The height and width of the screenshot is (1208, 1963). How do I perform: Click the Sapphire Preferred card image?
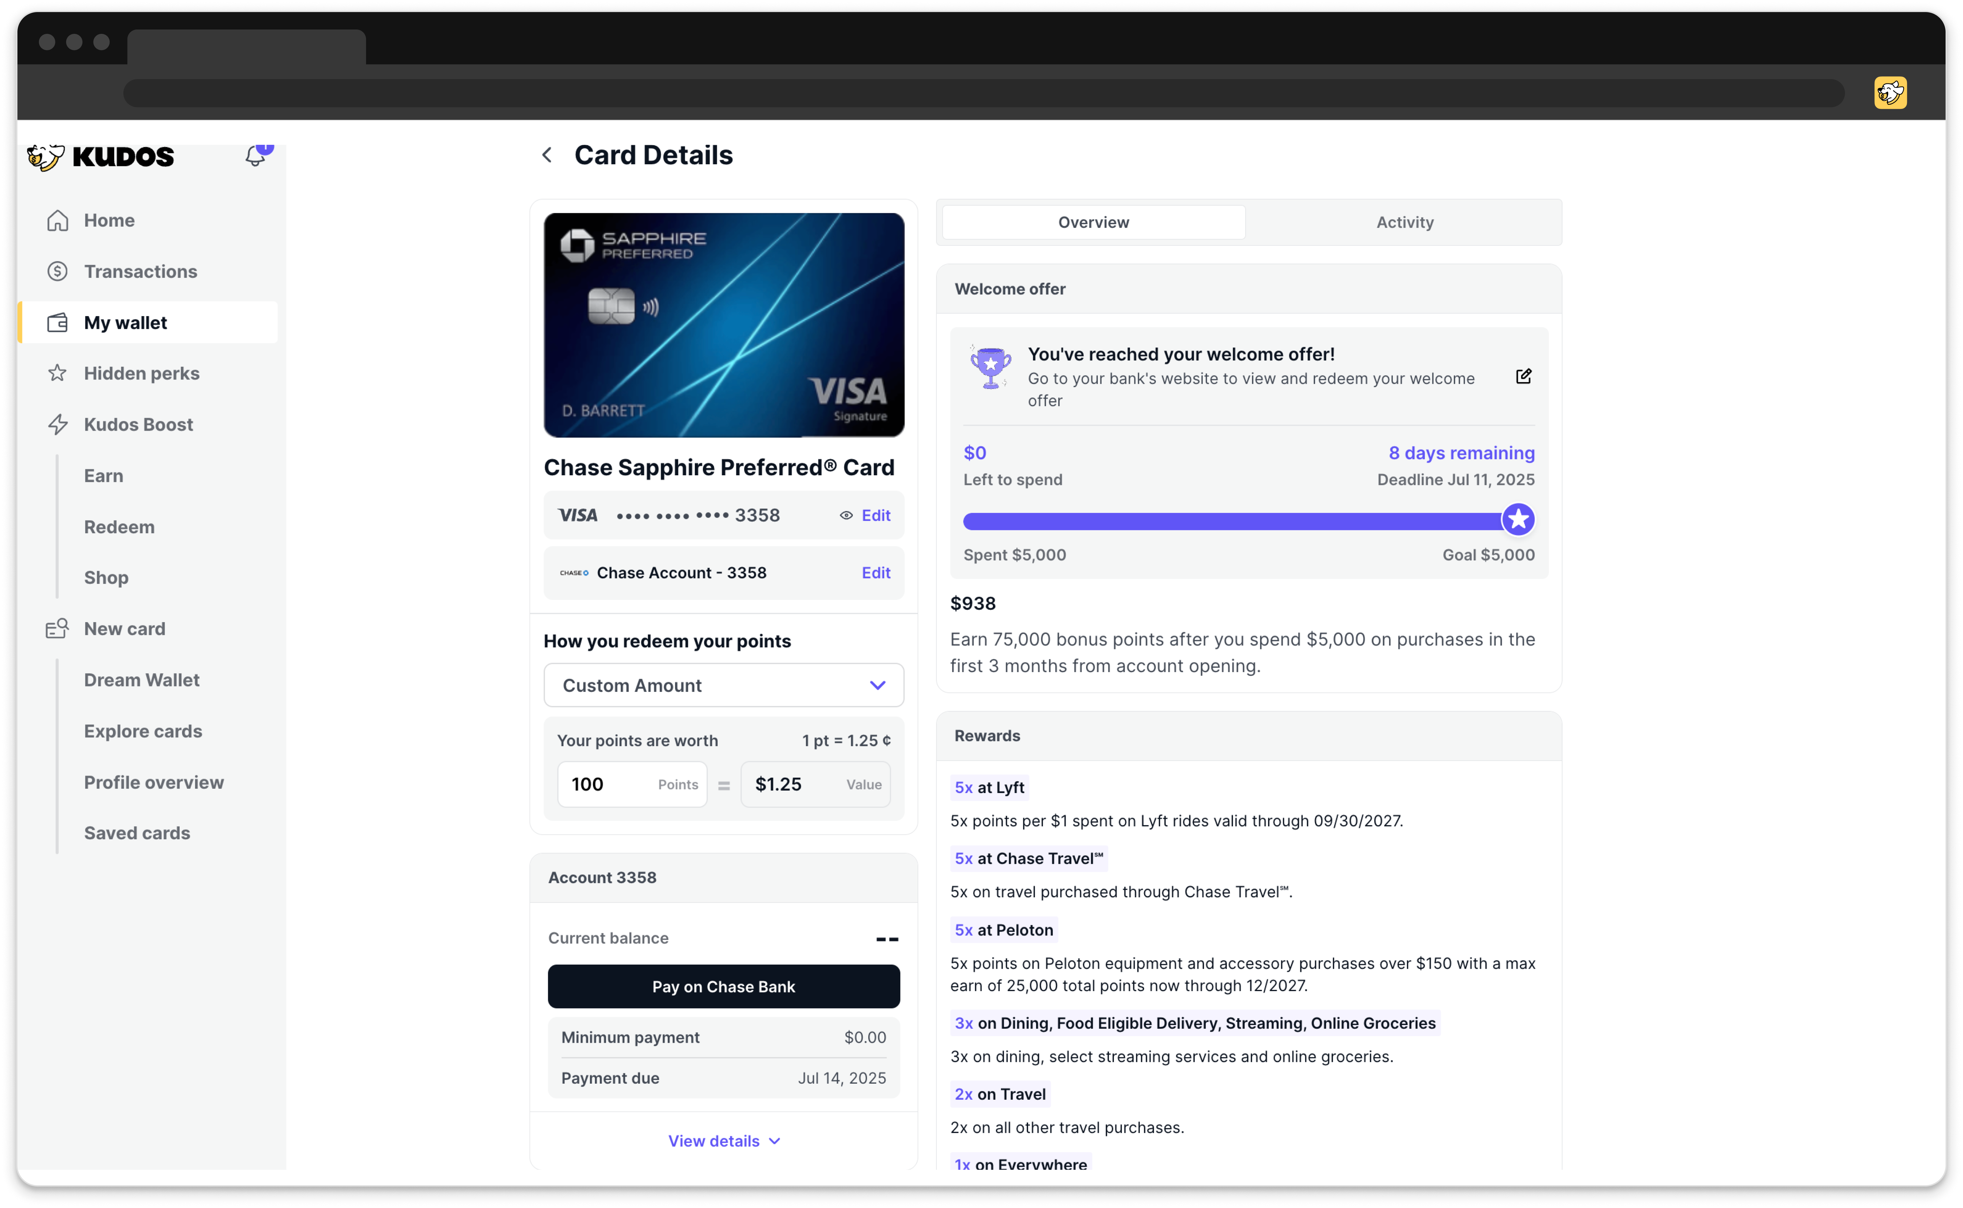click(724, 325)
